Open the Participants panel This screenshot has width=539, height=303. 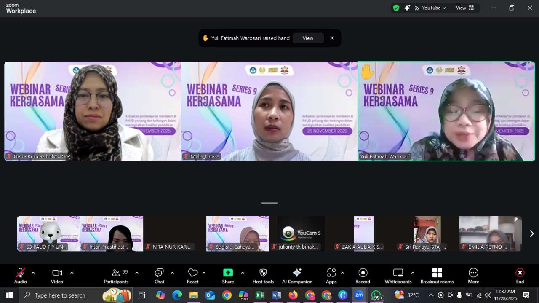tap(116, 276)
